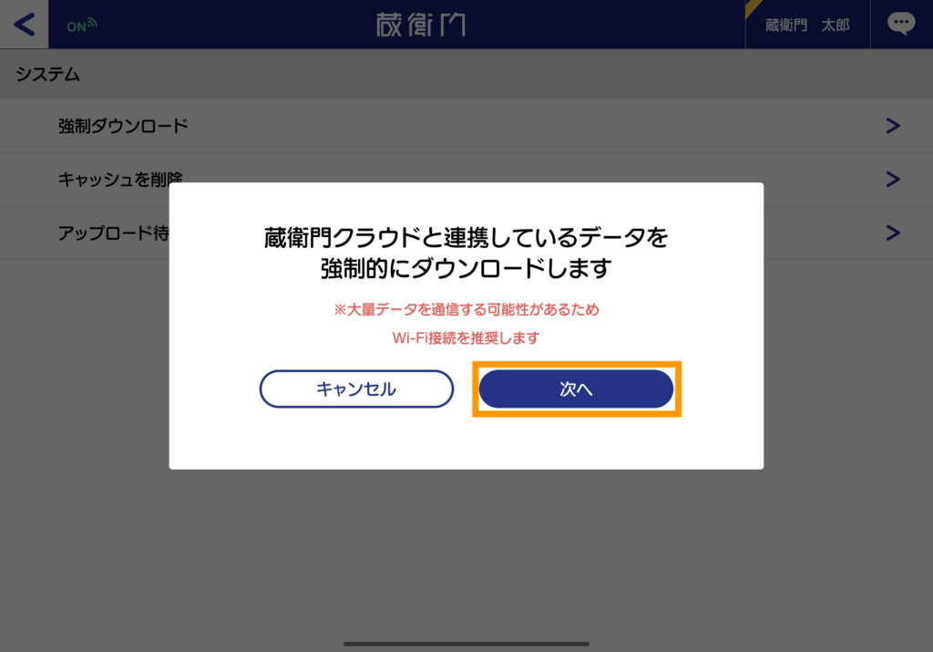Tap the dialog title text
The height and width of the screenshot is (652, 933).
point(466,254)
